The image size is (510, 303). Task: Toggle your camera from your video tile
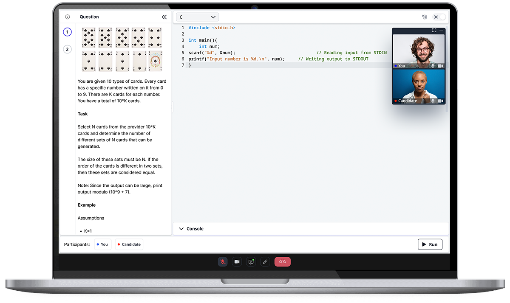pyautogui.click(x=440, y=66)
